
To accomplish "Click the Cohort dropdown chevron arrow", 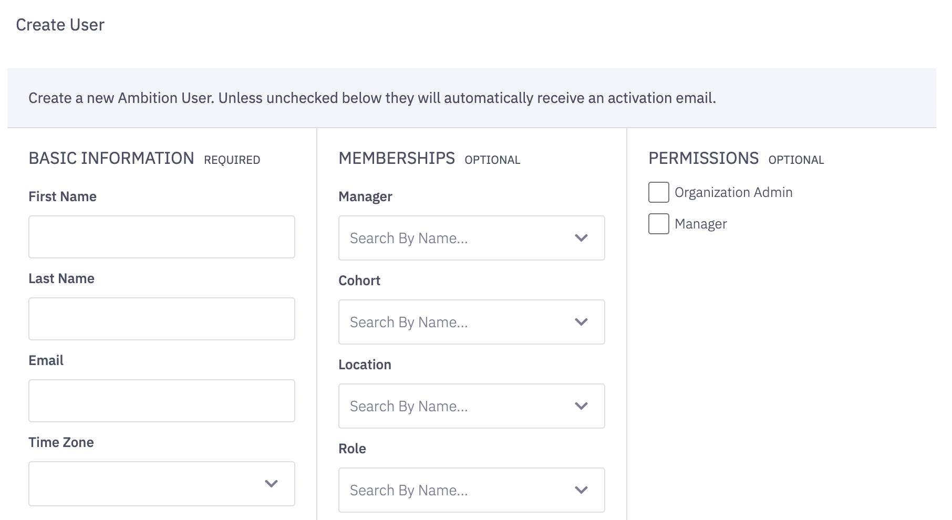I will (581, 322).
